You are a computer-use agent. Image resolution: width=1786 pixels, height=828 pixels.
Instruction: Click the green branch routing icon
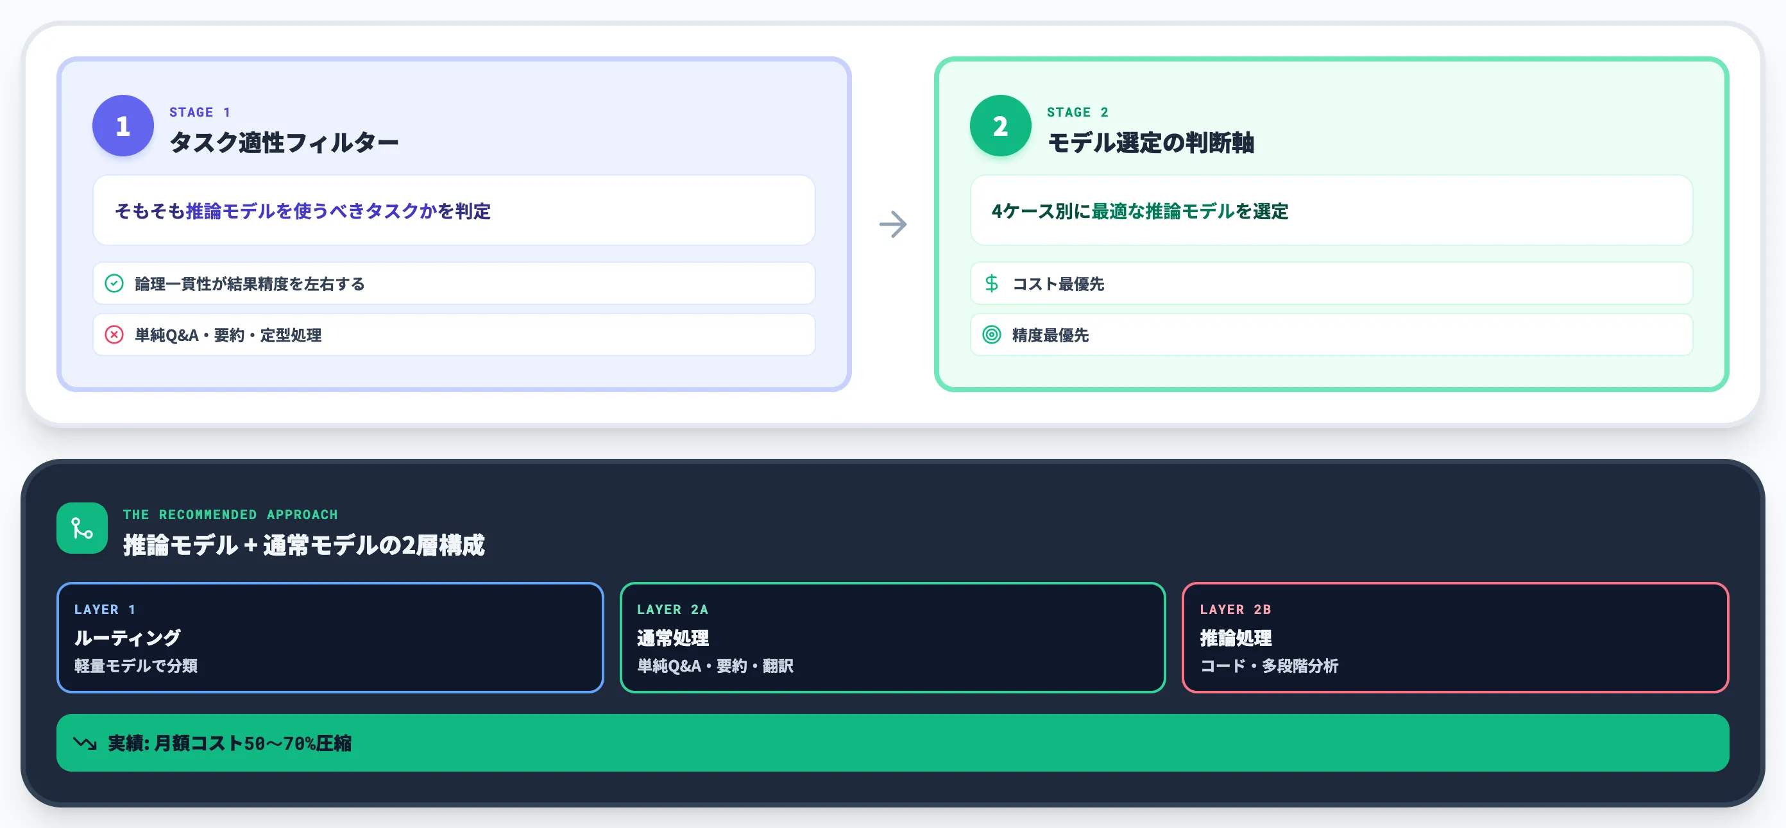82,528
